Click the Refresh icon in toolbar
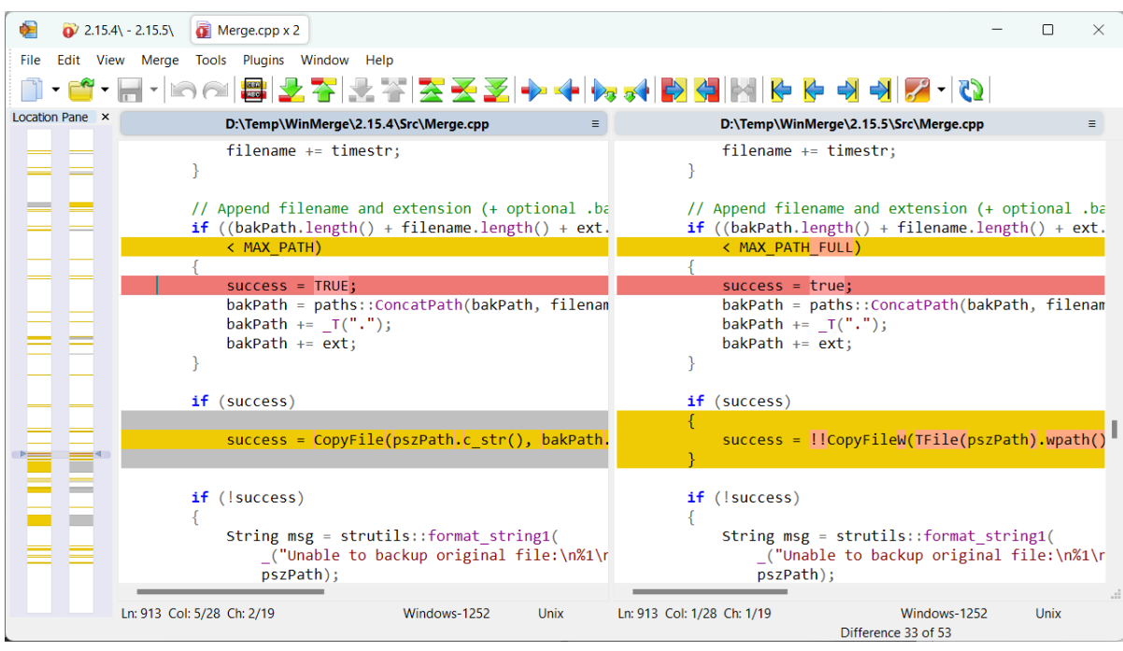Viewport: 1123px width, 651px height. 972,90
